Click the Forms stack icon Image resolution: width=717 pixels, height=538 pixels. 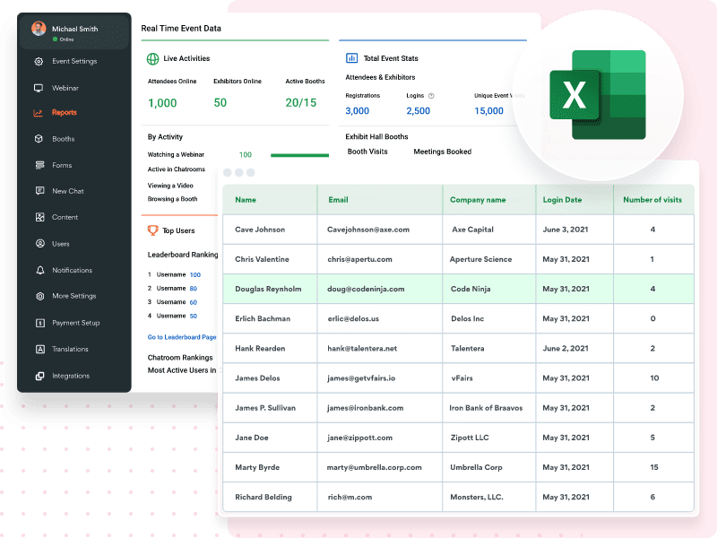pos(39,165)
